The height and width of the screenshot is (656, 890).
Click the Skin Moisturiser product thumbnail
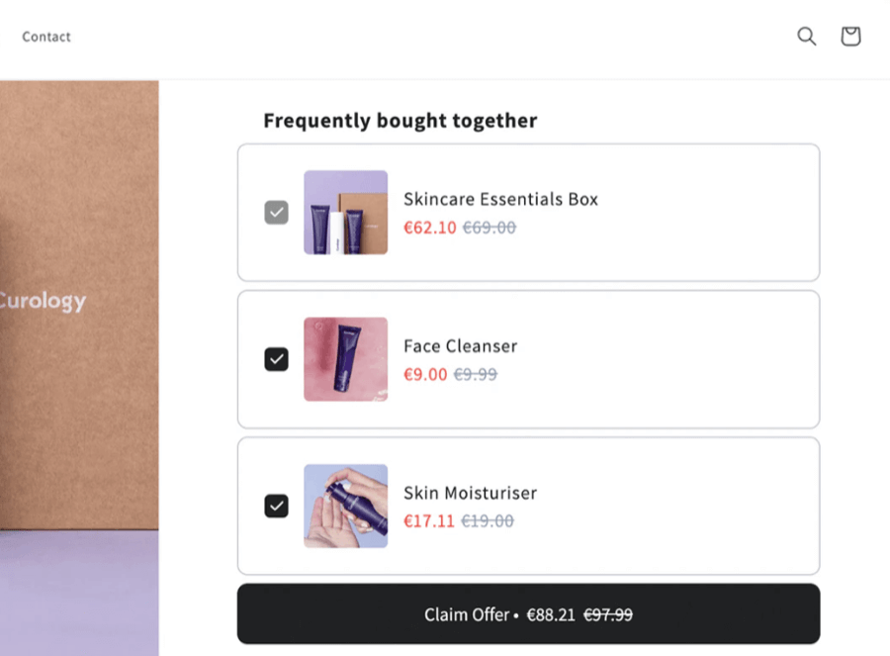345,506
